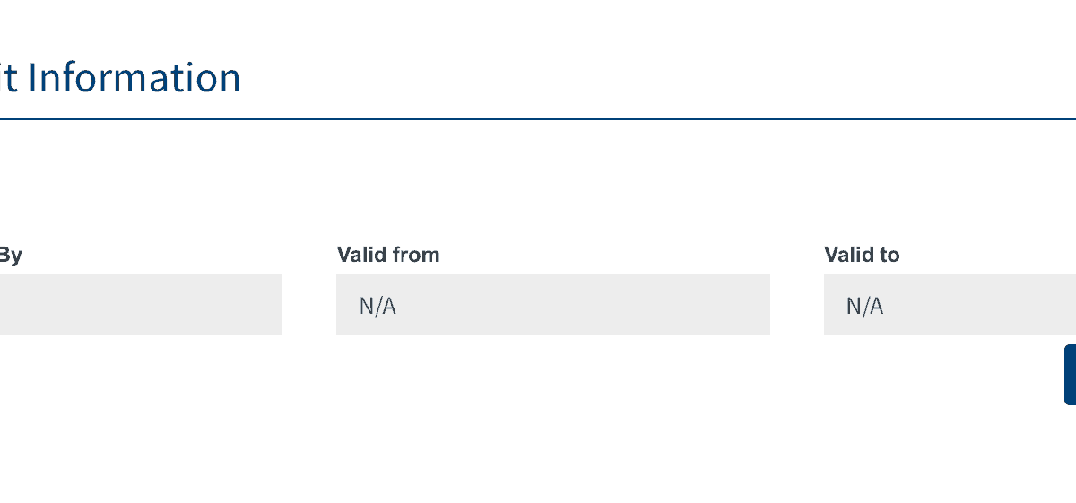Screen dimensions: 1076x503
Task: Click the blue divider line under heading
Action: 538,118
